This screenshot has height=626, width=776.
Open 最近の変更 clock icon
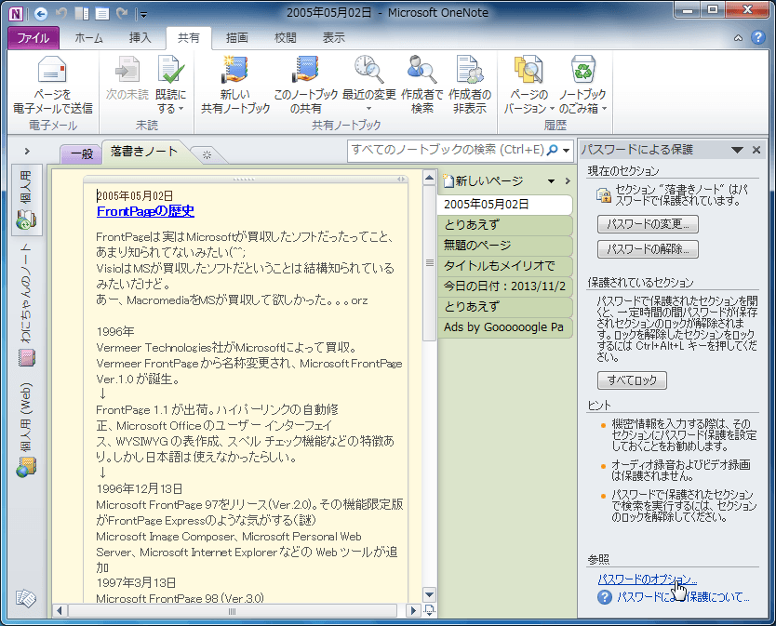pyautogui.click(x=368, y=69)
